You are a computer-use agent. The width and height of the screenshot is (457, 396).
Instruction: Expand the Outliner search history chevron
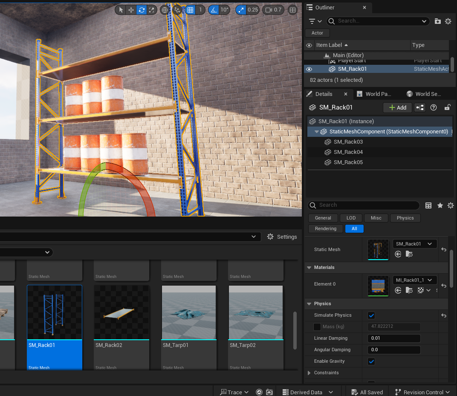(424, 21)
